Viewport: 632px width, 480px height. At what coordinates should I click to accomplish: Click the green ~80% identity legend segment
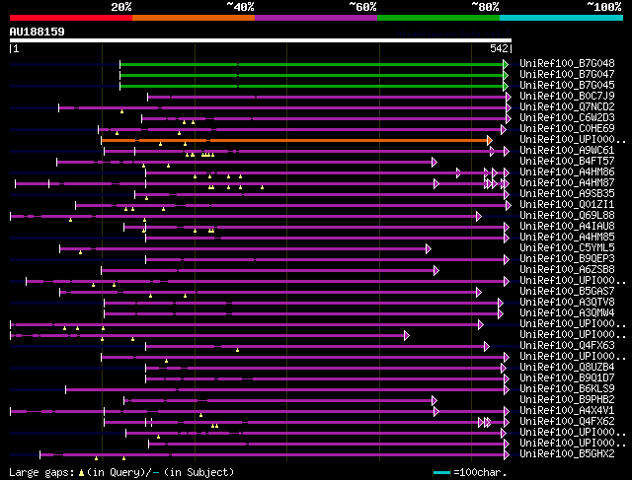pyautogui.click(x=438, y=18)
